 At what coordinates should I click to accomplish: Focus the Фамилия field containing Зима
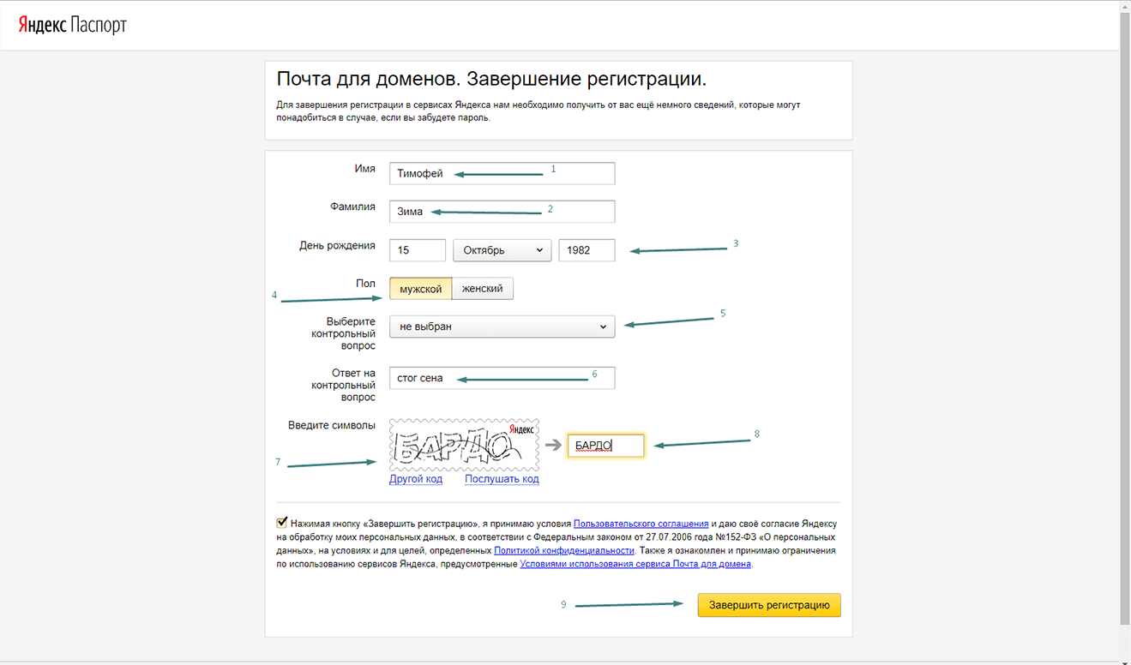click(x=502, y=212)
